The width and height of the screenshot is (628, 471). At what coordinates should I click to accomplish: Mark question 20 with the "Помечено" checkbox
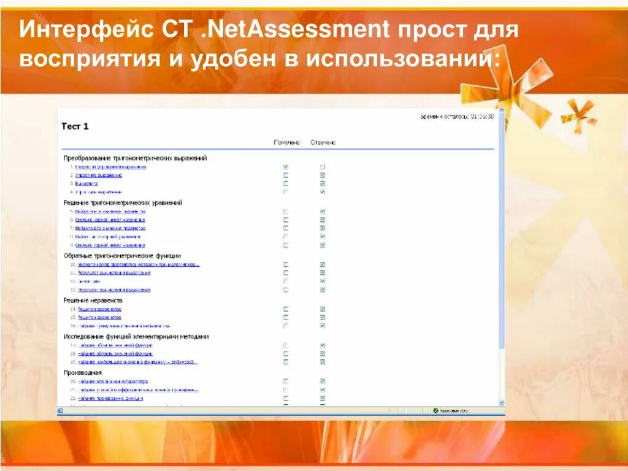[286, 381]
